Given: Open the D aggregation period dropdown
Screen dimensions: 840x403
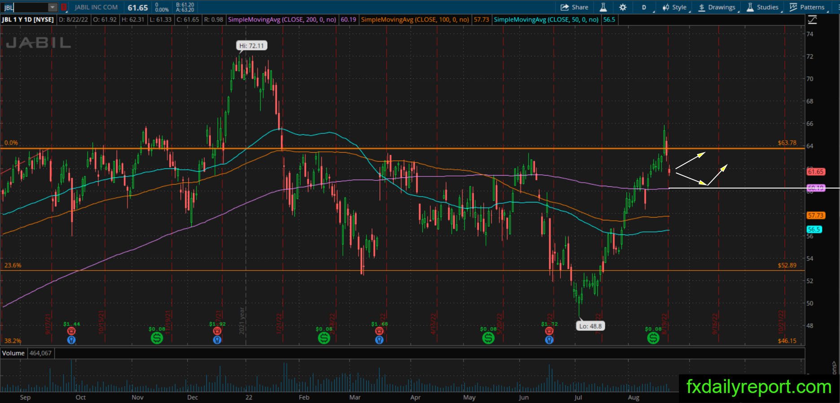Looking at the screenshot, I should (645, 7).
